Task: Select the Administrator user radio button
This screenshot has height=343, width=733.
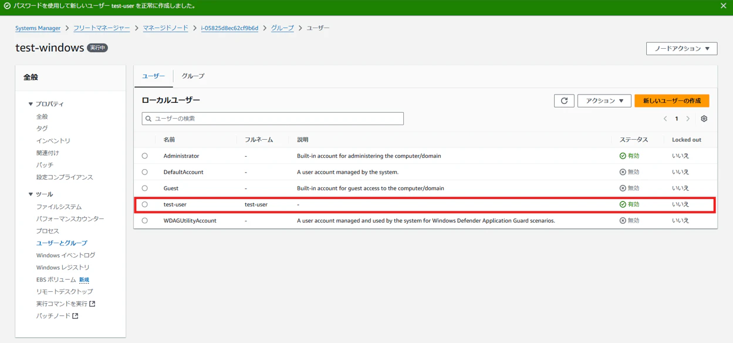Action: pyautogui.click(x=144, y=156)
